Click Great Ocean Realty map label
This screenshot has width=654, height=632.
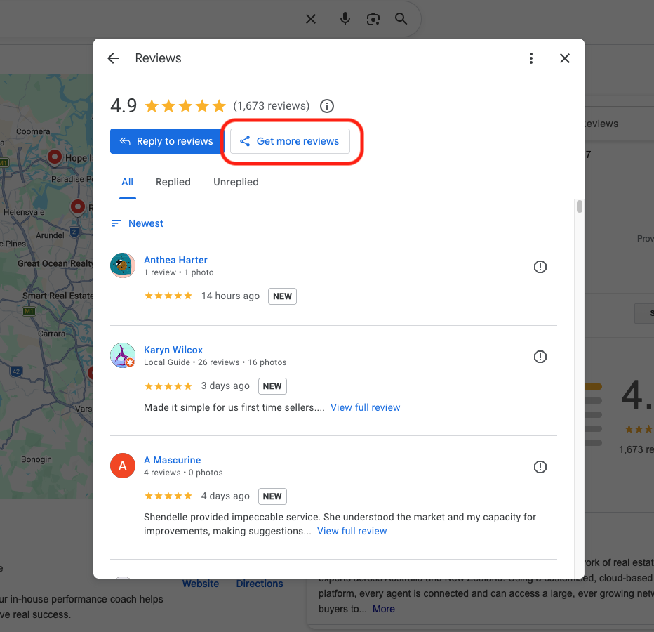[x=55, y=263]
